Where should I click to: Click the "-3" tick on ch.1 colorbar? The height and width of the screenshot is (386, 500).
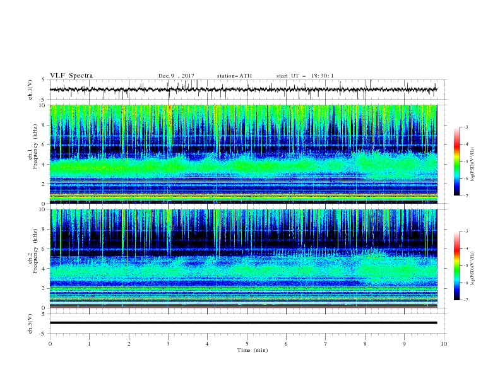[x=465, y=127]
